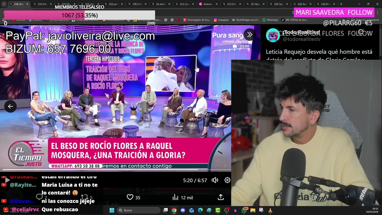The width and height of the screenshot is (382, 215).
Task: Open the tab search dropdown arrow
Action: point(4,4)
